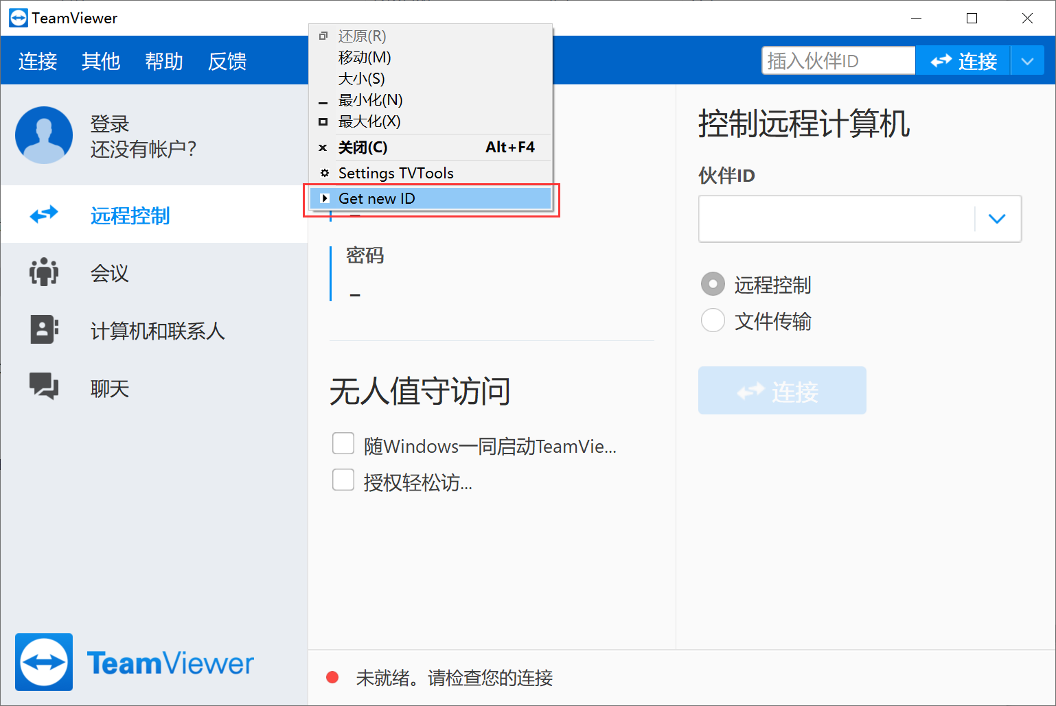Click the restore icon beside 还原(R)
1056x706 pixels.
(323, 36)
